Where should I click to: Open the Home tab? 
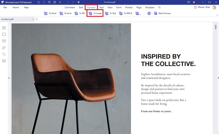coord(16,7)
